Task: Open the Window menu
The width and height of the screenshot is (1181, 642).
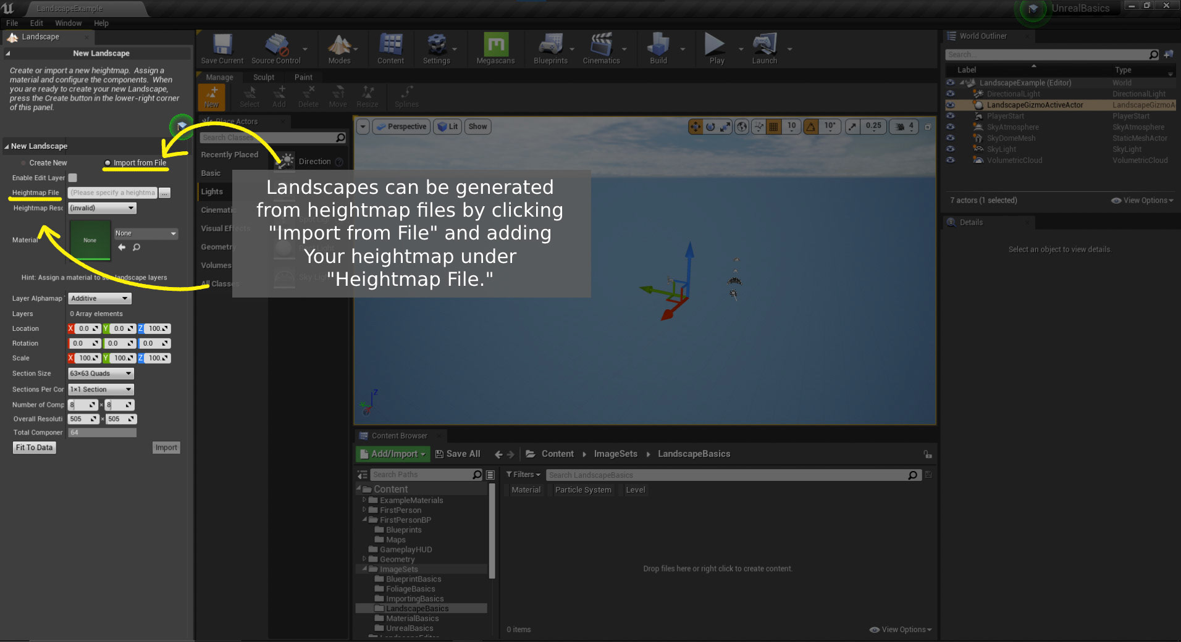Action: coord(68,23)
